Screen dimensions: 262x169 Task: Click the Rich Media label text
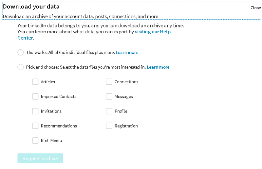[51, 141]
